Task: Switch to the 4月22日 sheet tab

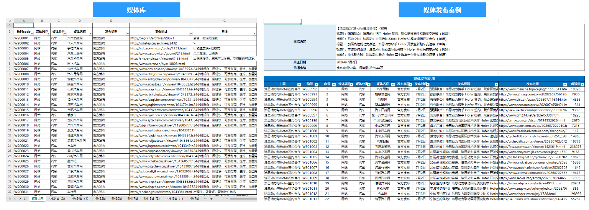Action: point(100,199)
